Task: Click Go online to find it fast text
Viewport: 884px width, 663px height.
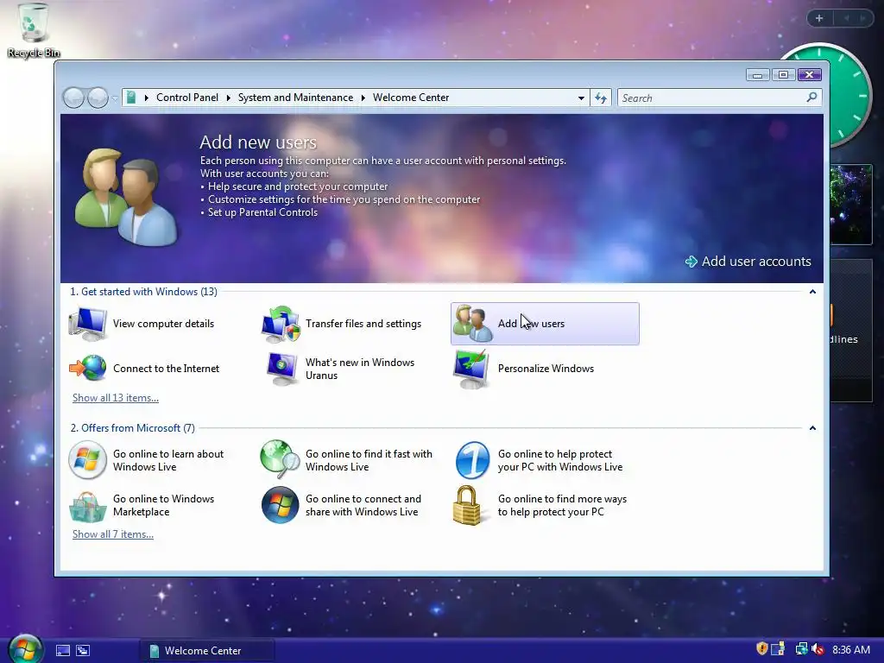Action: (x=369, y=460)
